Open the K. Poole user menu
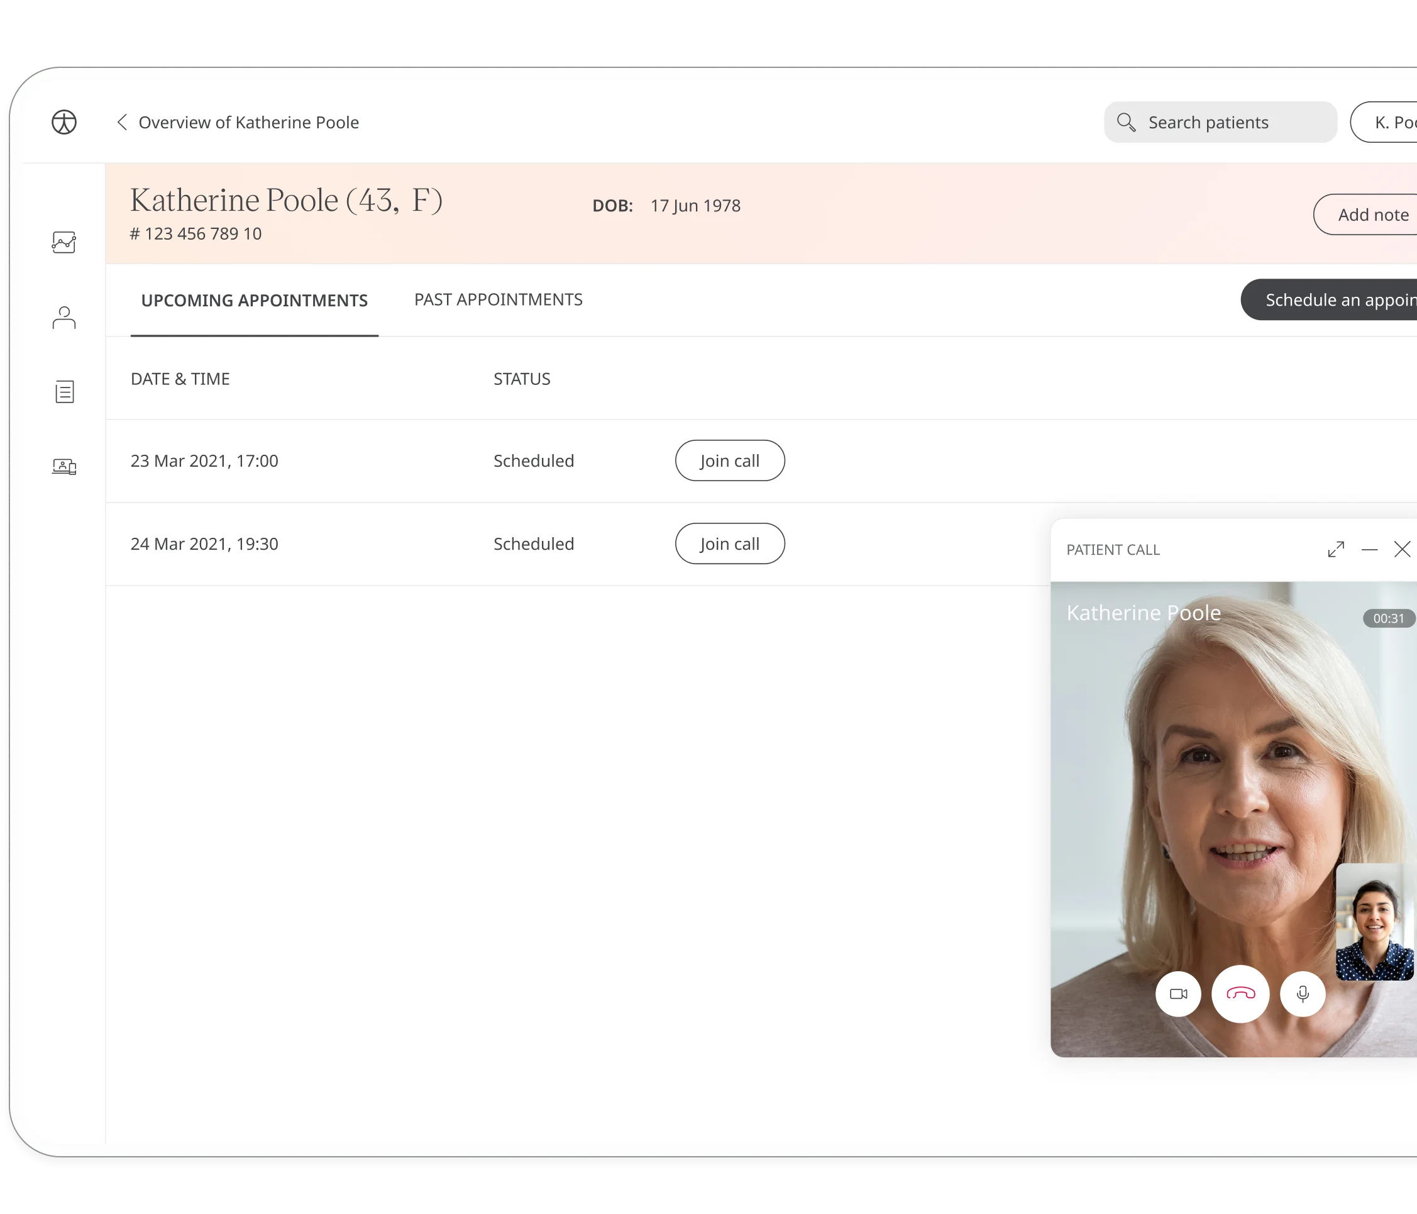 pos(1388,123)
